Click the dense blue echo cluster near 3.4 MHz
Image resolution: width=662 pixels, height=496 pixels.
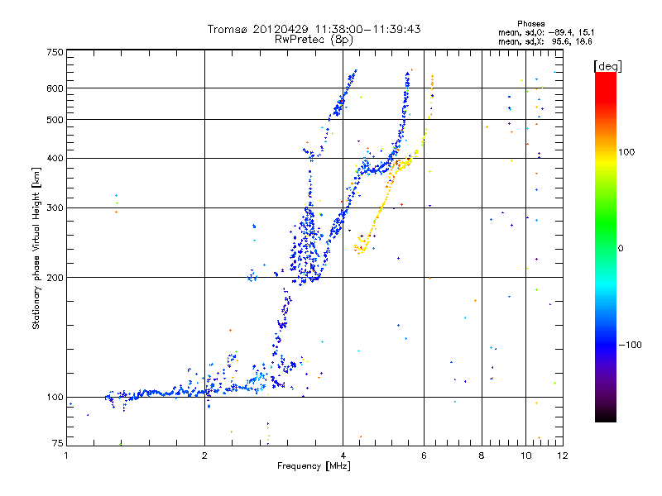click(x=306, y=245)
